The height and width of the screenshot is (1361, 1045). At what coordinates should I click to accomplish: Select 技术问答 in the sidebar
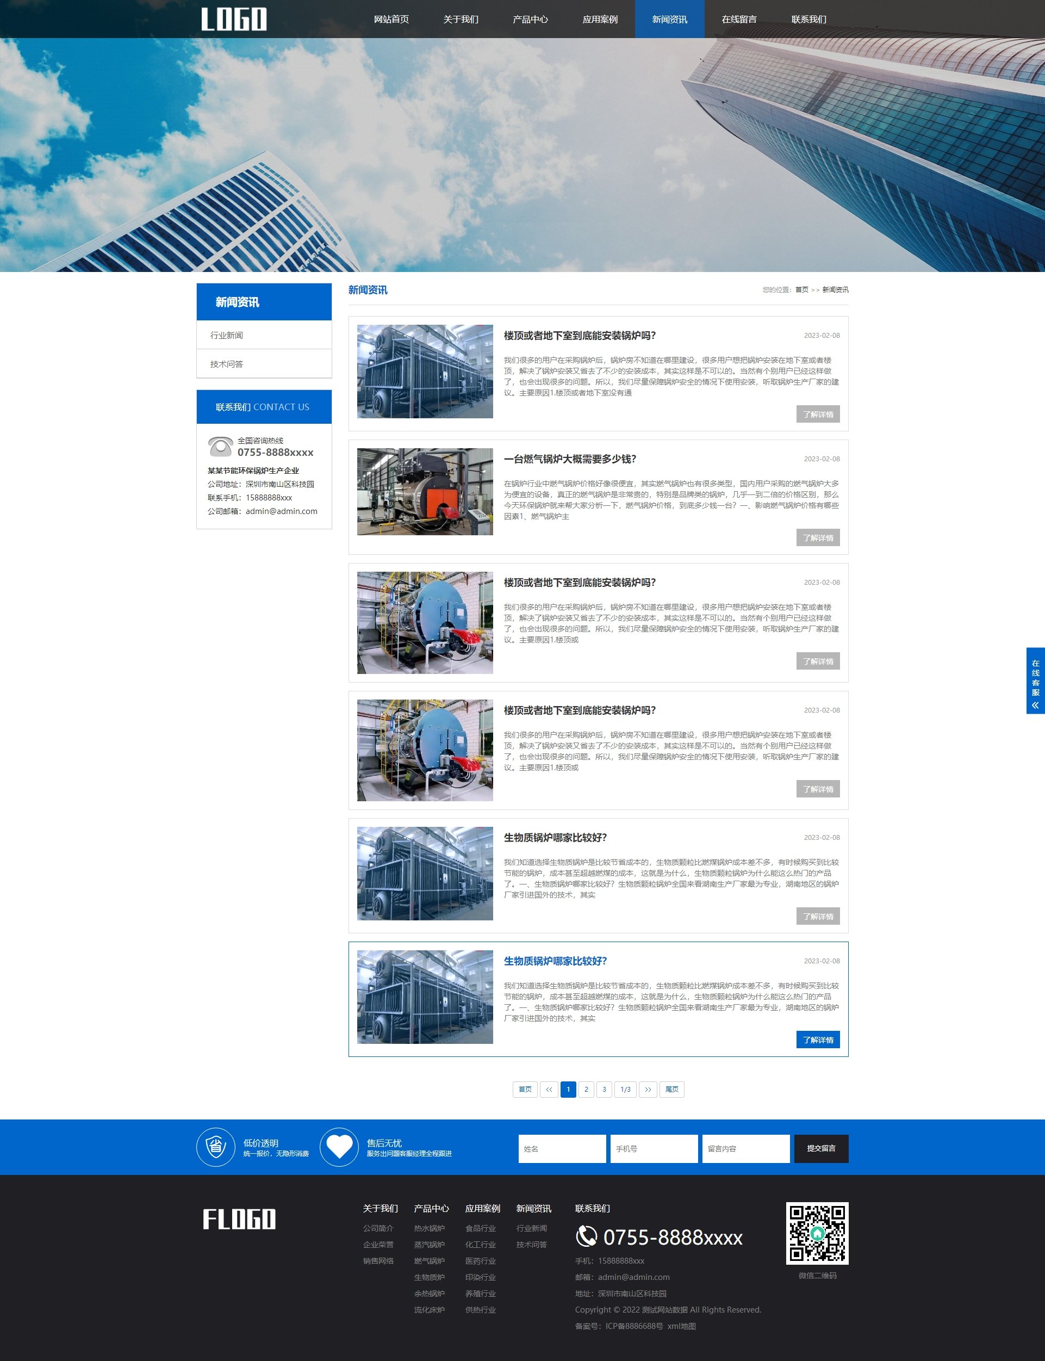[x=227, y=364]
